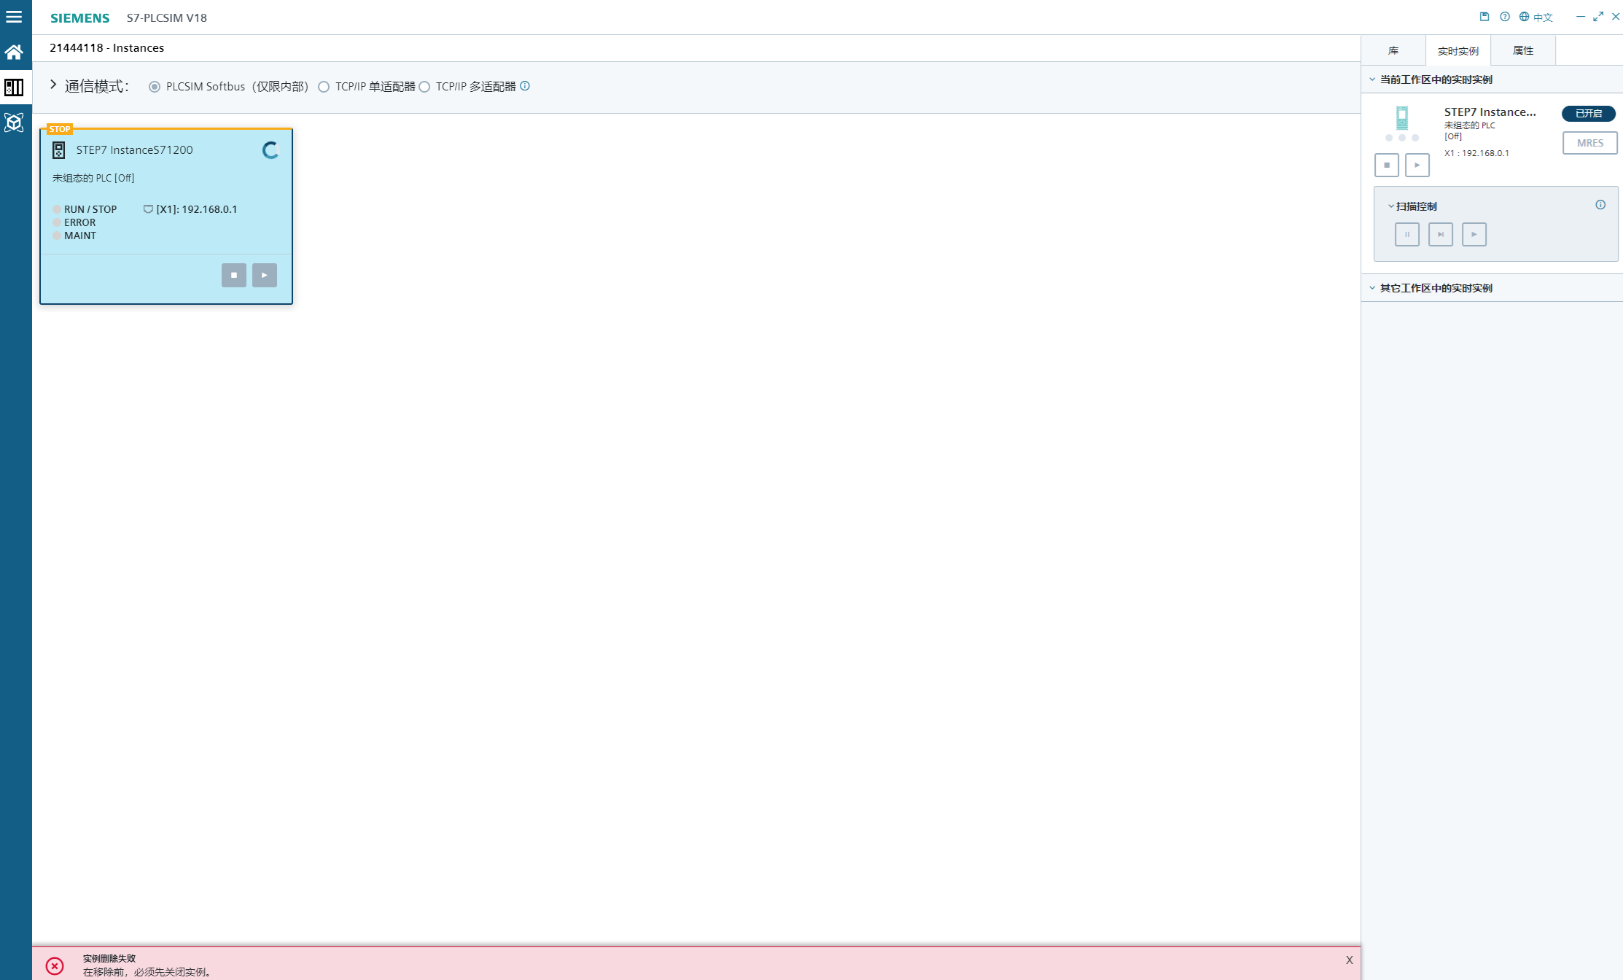Select TCP/IP 多适配器 radio button
The width and height of the screenshot is (1623, 980).
coord(424,87)
